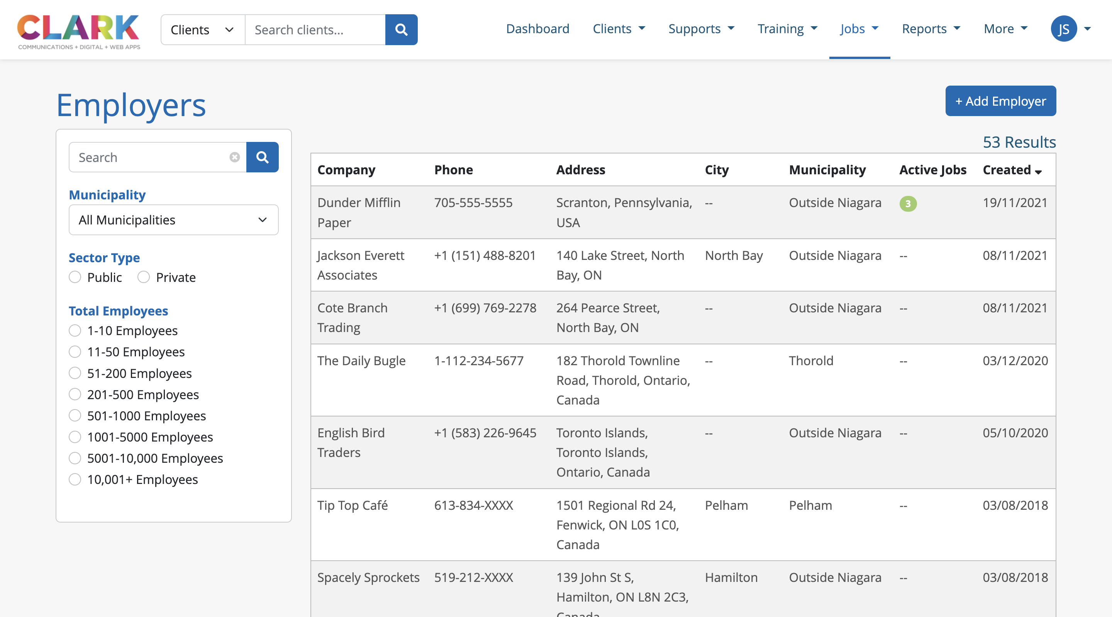Expand the Clients search scope dropdown

(x=202, y=30)
